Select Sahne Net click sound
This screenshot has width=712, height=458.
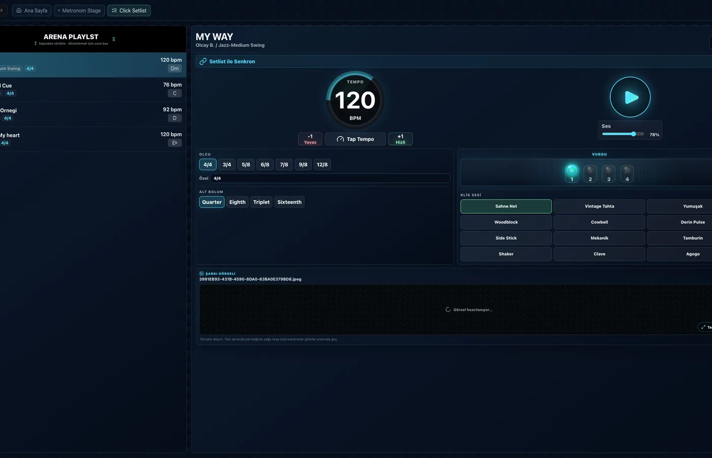506,206
